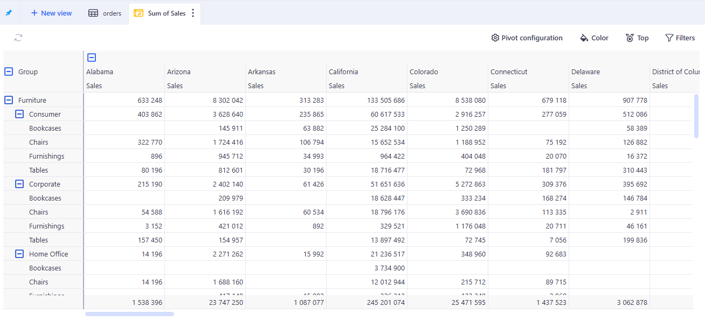Open the Top medal ranking option

coord(630,38)
